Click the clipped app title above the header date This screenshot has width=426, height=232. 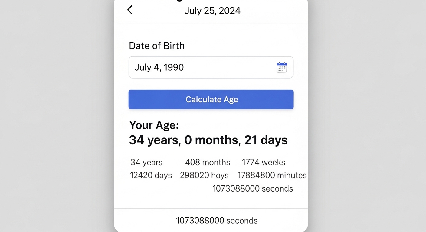coord(212,1)
